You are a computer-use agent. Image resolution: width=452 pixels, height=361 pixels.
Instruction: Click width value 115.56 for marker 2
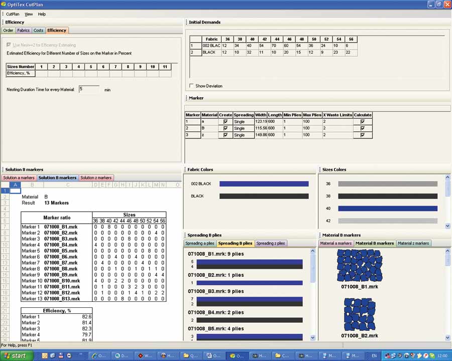(261, 128)
